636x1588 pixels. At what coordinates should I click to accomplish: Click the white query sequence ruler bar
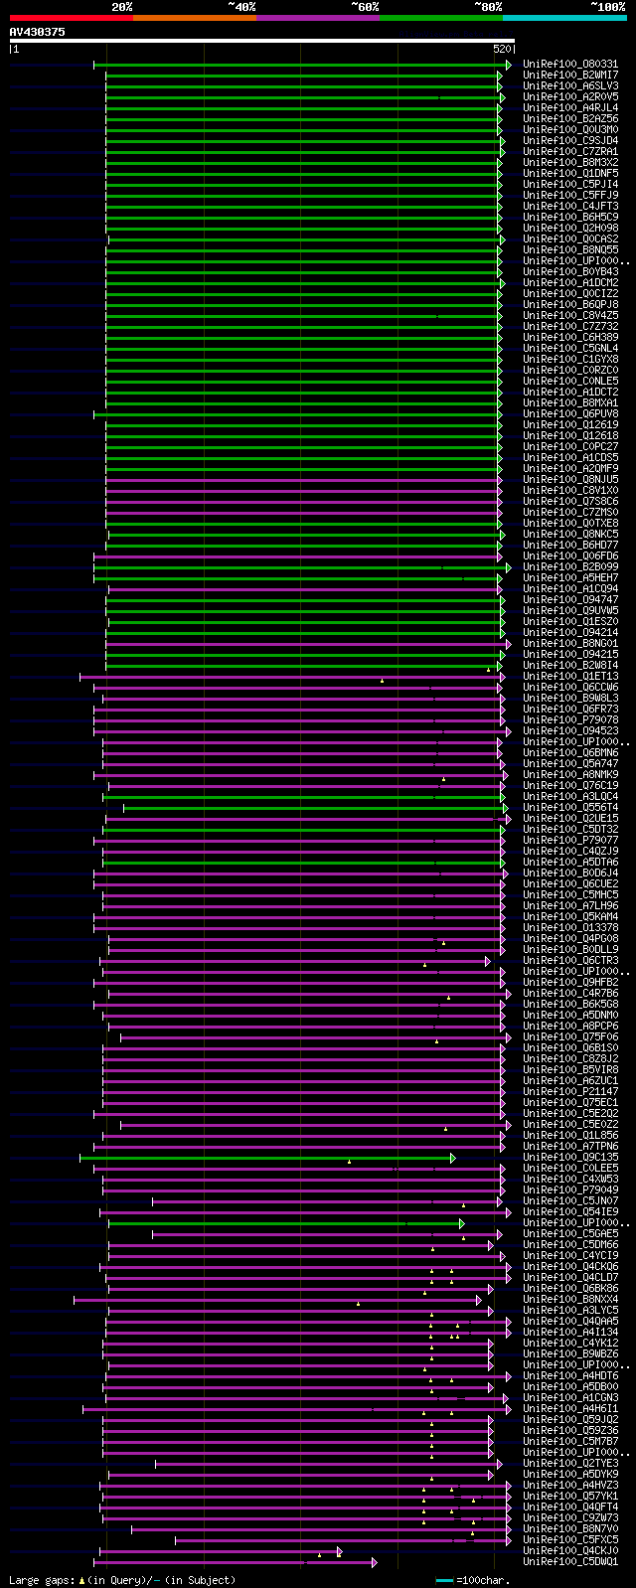(x=262, y=42)
